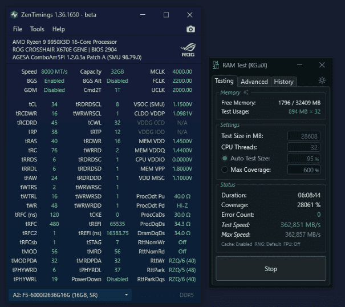
Task: Close the RAM Test window
Action: click(322, 65)
